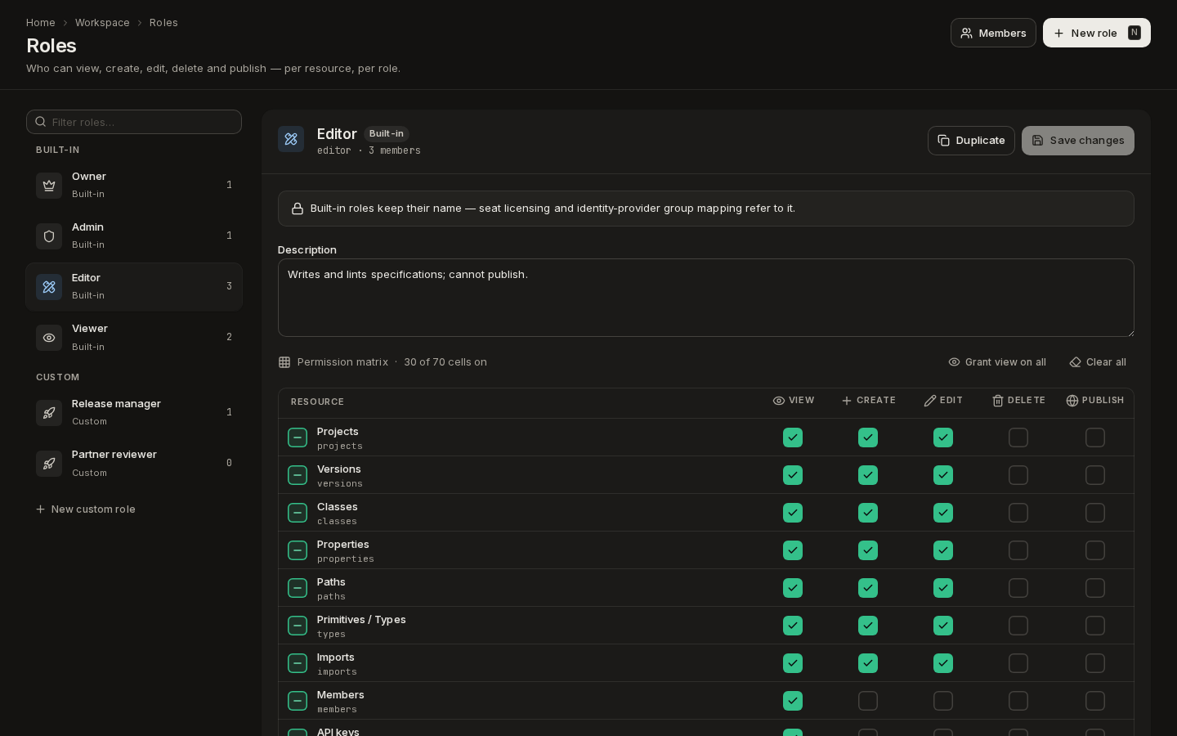Click New custom role in sidebar
This screenshot has width=1177, height=736.
click(x=86, y=509)
